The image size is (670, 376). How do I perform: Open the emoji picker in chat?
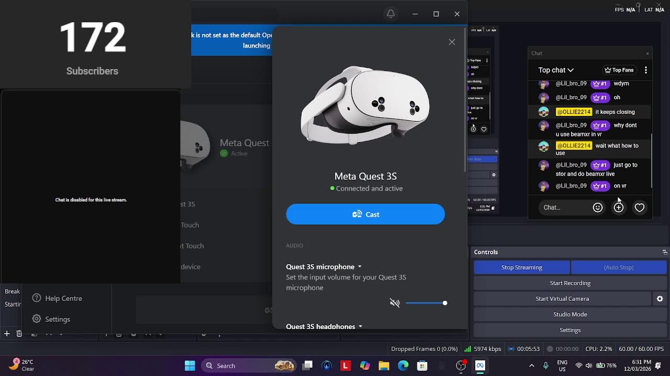597,207
